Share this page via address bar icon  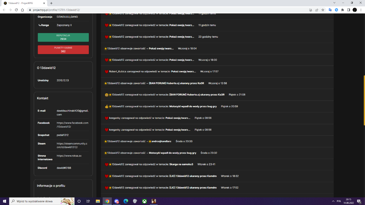317,10
